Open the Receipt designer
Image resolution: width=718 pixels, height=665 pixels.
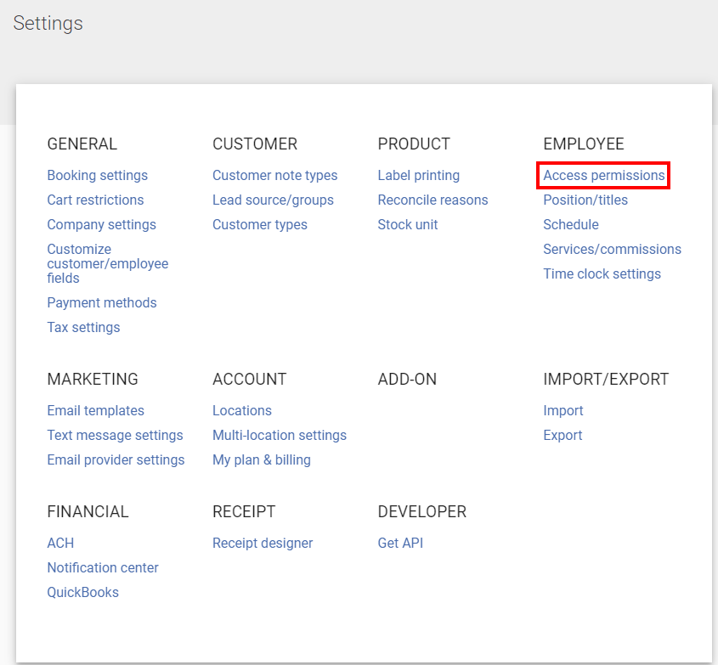(x=263, y=544)
